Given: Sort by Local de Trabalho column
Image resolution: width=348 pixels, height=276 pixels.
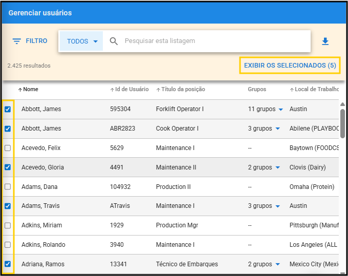Looking at the screenshot, I should click(314, 89).
